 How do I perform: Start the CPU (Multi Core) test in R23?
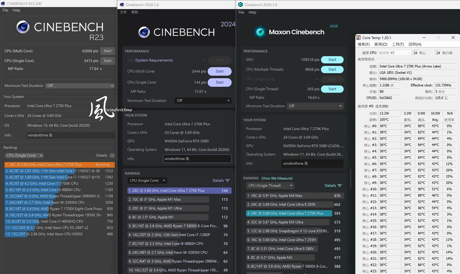tap(107, 51)
